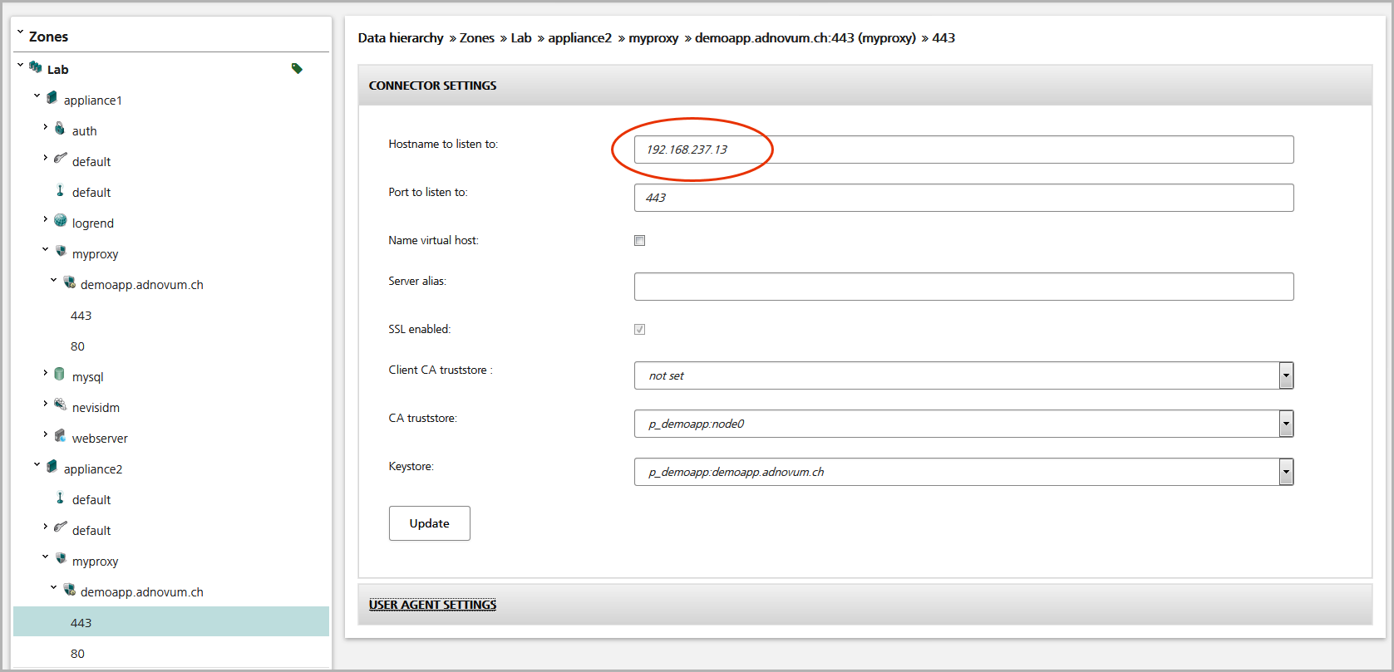Click the webserver icon
The width and height of the screenshot is (1394, 672).
point(60,436)
